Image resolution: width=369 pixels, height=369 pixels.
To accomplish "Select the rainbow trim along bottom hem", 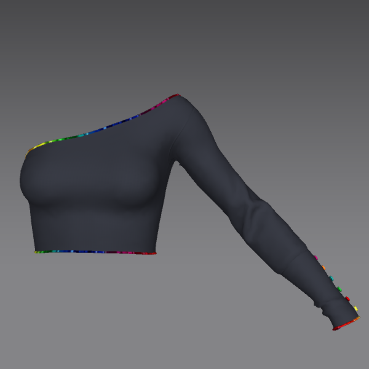I will click(92, 252).
